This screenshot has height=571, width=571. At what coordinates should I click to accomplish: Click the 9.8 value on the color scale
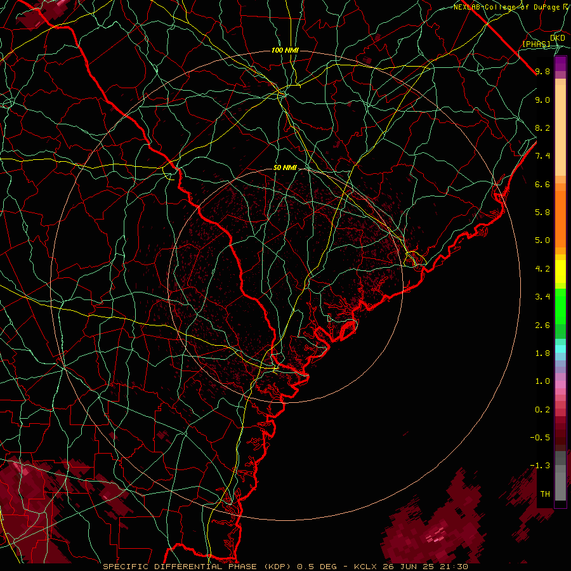[542, 71]
